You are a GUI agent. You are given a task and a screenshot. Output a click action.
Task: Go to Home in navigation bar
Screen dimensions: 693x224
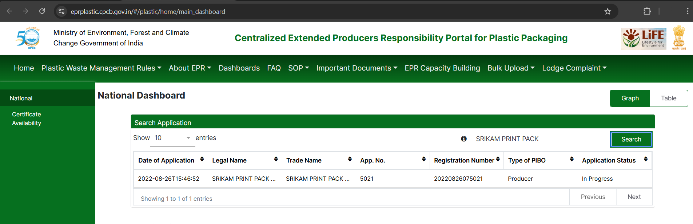pos(24,68)
